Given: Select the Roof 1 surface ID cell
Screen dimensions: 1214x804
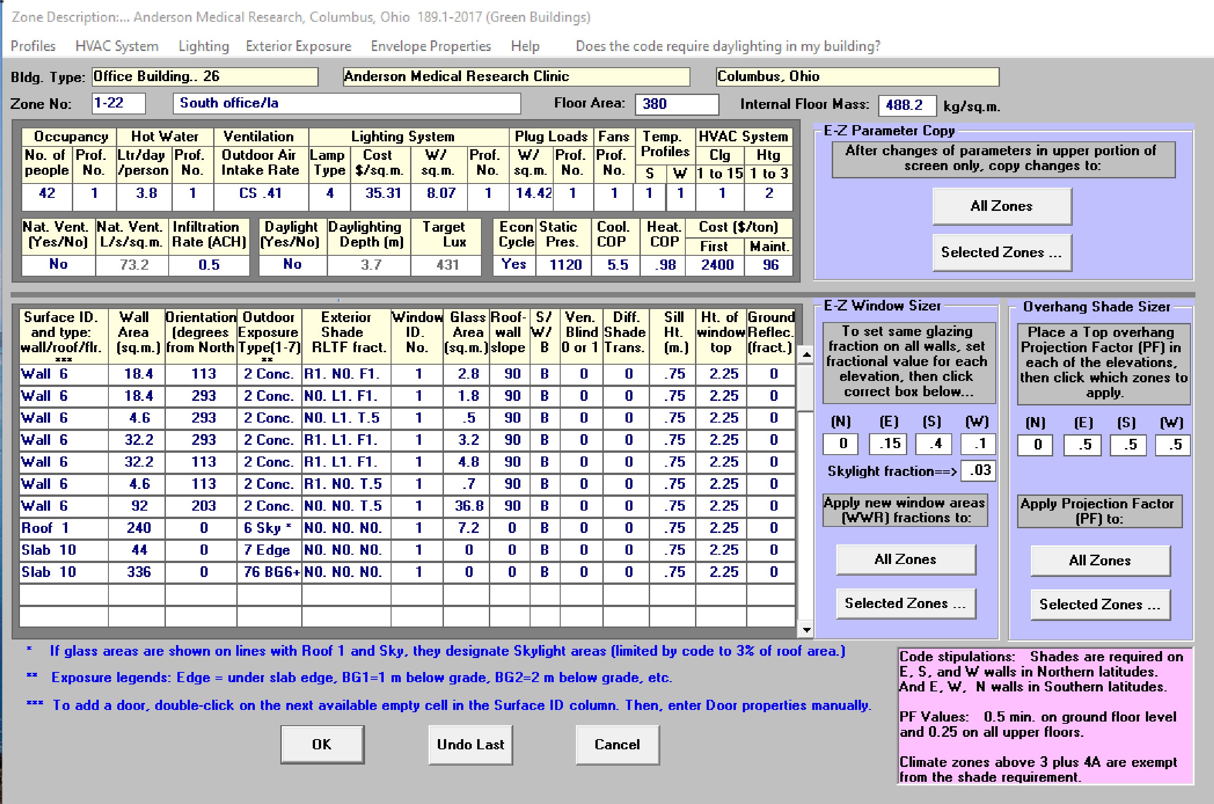Looking at the screenshot, I should [x=64, y=528].
